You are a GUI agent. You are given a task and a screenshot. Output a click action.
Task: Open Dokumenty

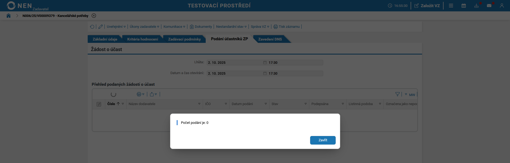(x=201, y=27)
